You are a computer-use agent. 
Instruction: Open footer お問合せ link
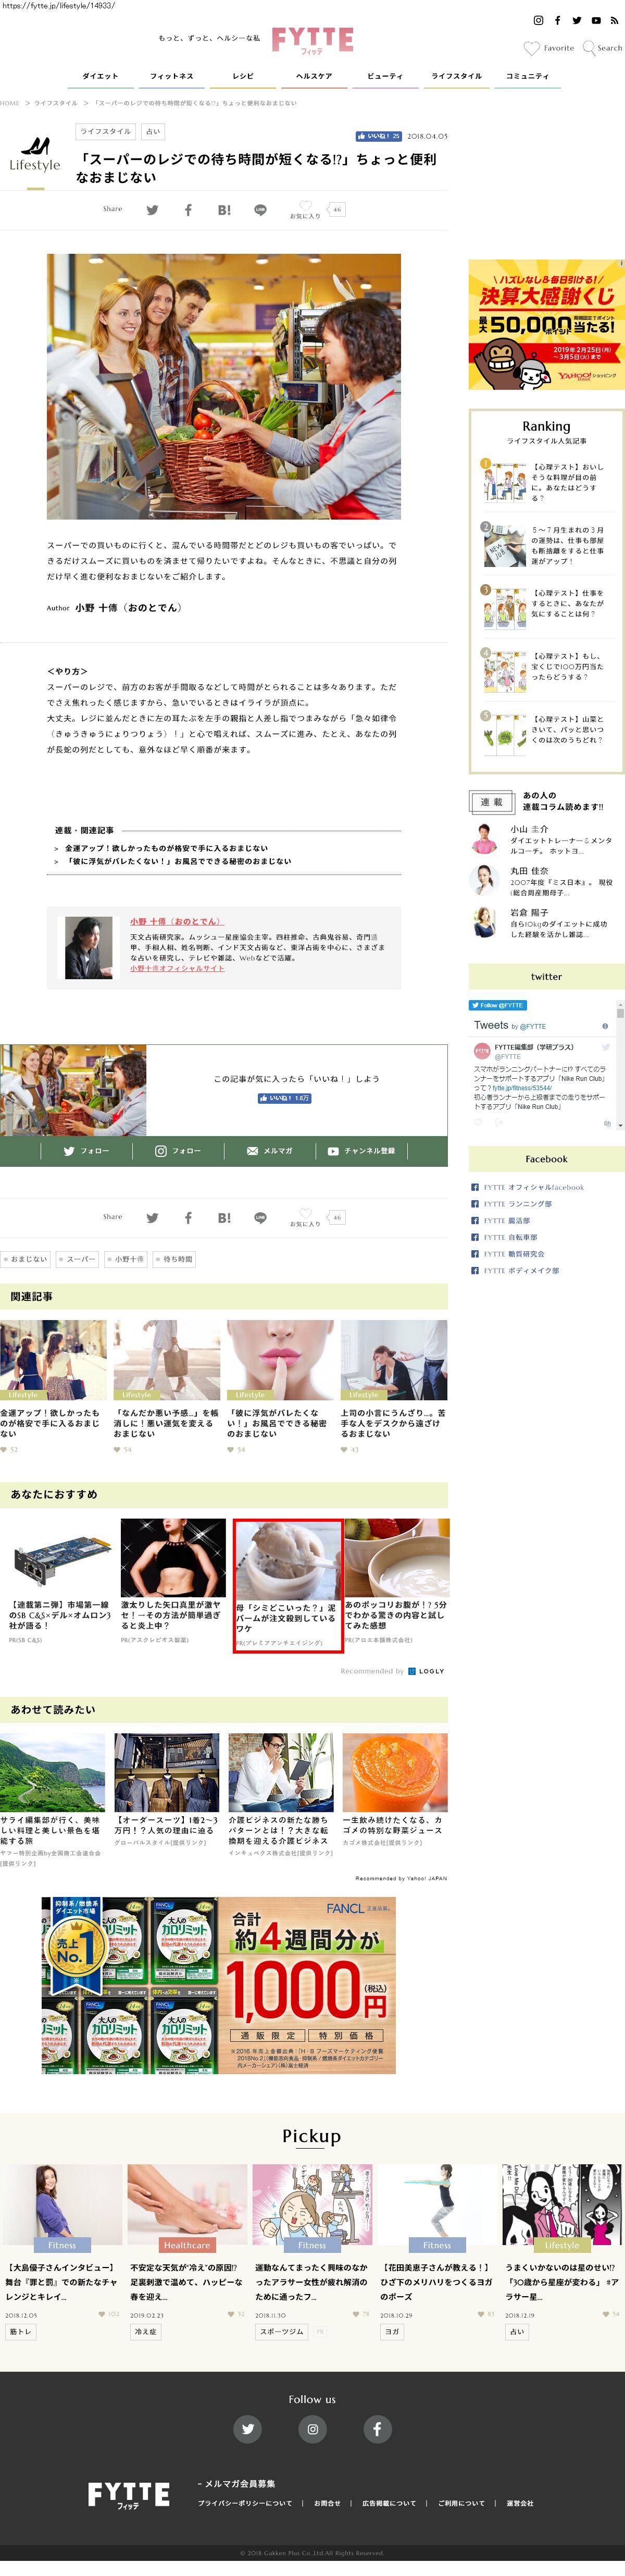click(327, 2503)
